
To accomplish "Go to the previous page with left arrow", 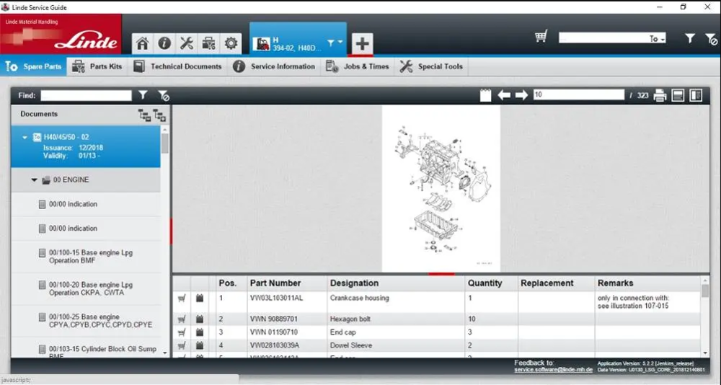I will [504, 95].
